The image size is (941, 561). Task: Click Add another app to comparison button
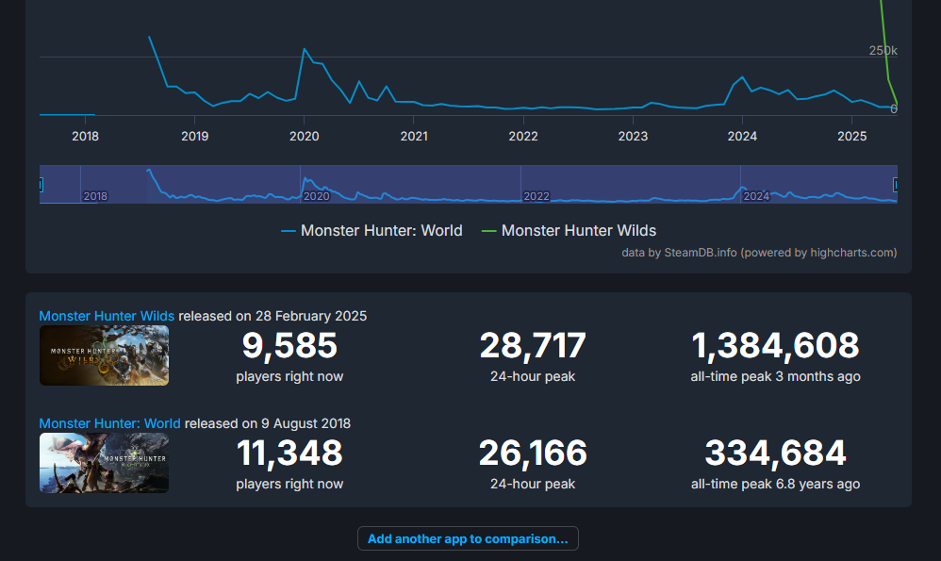pos(468,538)
